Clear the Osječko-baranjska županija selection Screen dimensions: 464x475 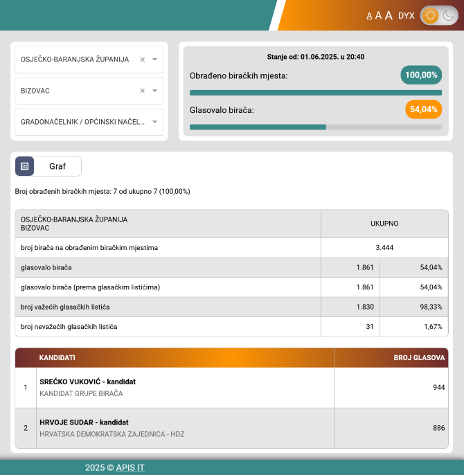point(143,60)
